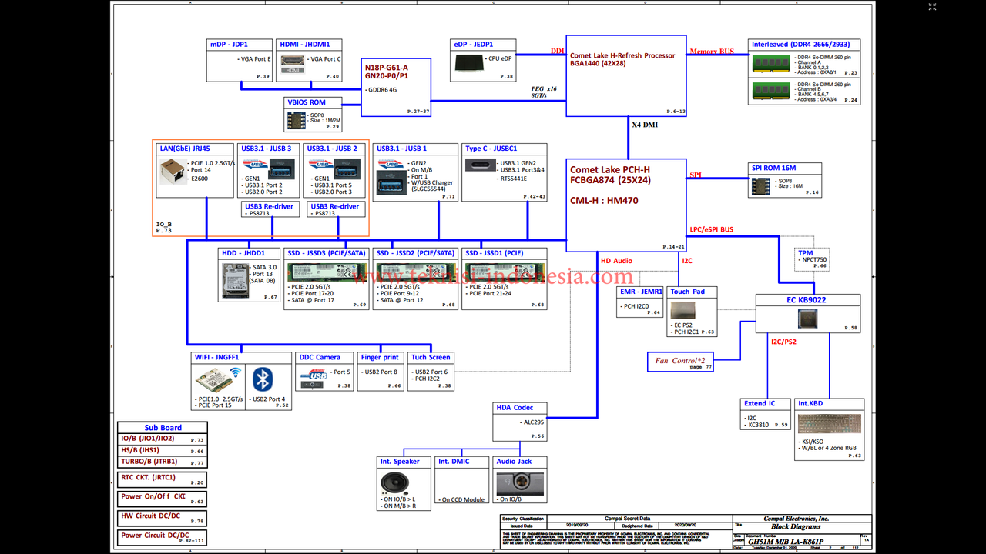The width and height of the screenshot is (986, 554).
Task: Click the Comet Lake PCH-H label
Action: (x=610, y=170)
